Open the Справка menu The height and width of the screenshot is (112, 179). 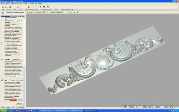(40, 3)
